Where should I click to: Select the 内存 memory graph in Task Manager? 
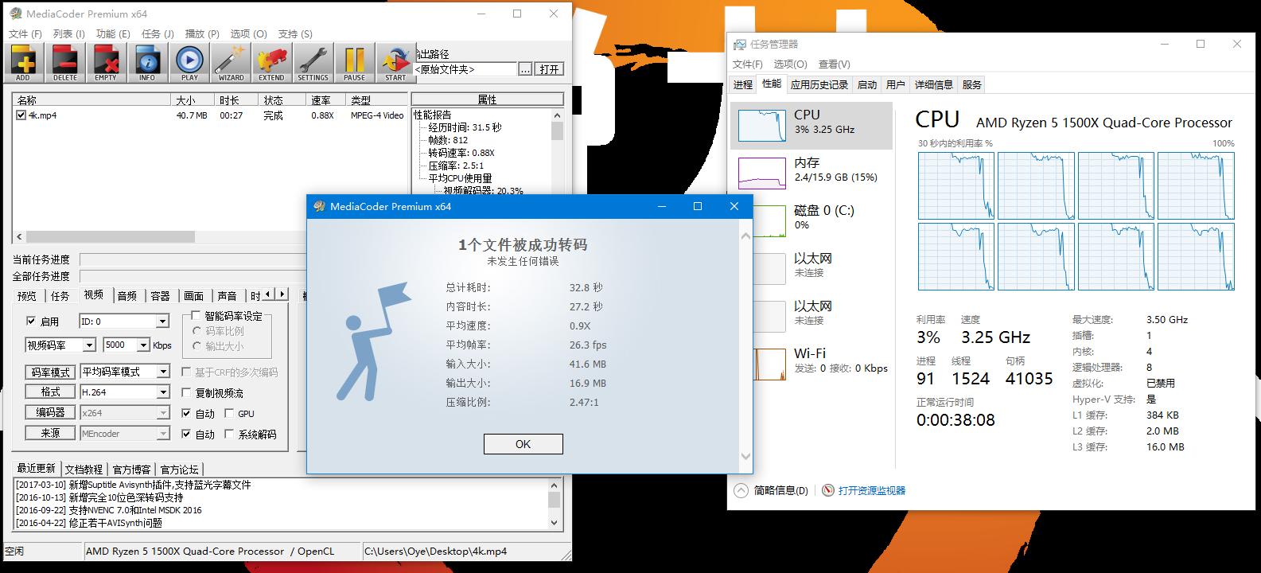pos(761,173)
